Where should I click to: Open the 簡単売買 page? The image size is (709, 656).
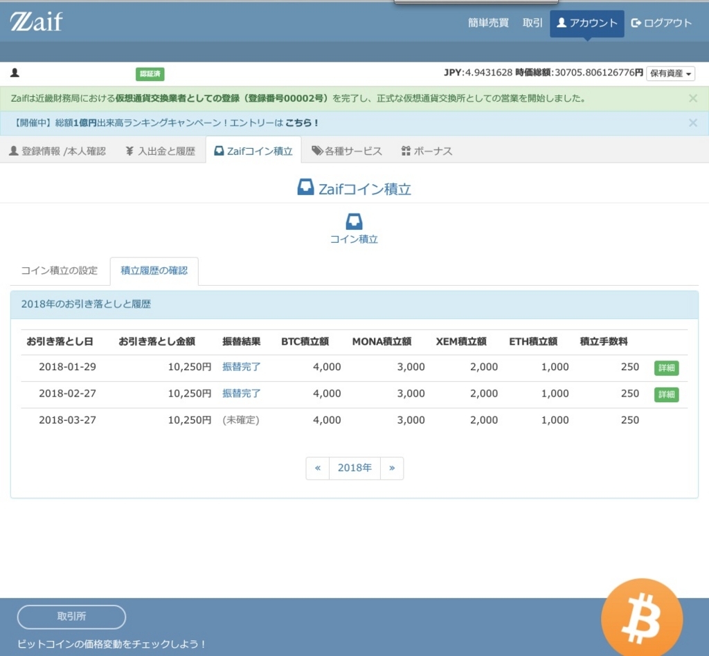[488, 23]
